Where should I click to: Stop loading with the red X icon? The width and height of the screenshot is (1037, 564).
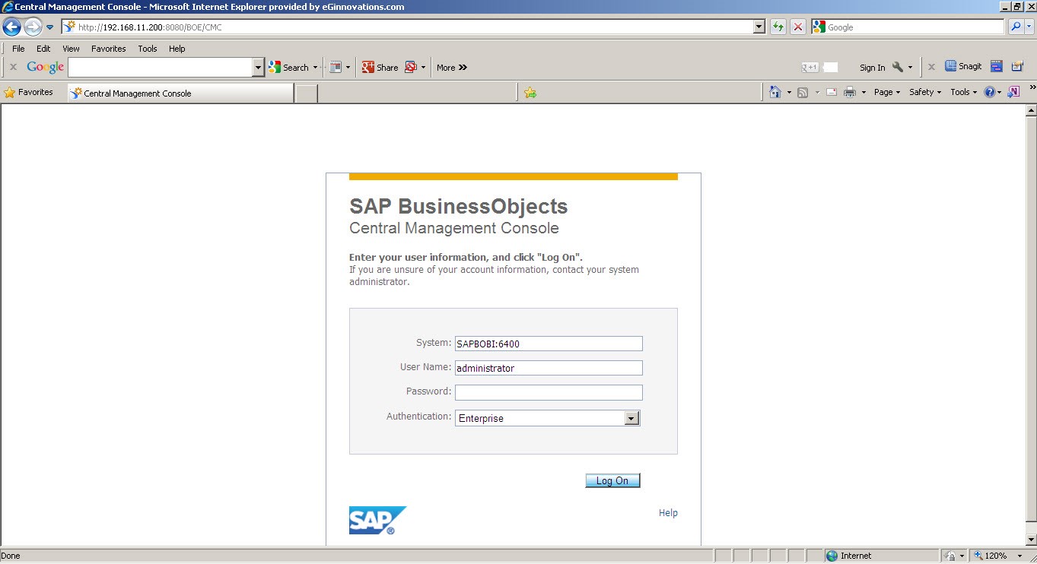pos(797,27)
